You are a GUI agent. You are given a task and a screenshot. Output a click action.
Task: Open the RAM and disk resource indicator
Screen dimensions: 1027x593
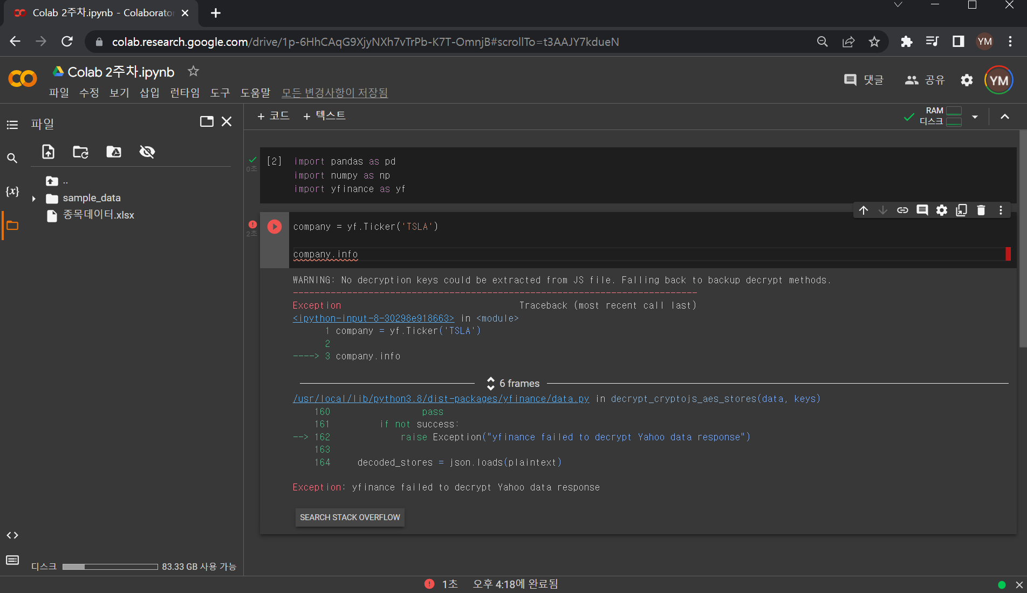(x=940, y=116)
